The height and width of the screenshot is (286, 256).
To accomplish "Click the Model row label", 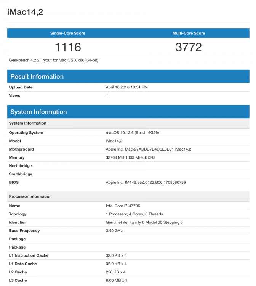I will pyautogui.click(x=15, y=141).
